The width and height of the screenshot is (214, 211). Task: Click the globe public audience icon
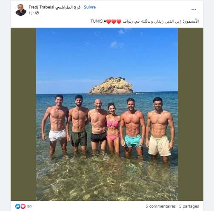pyautogui.click(x=37, y=13)
